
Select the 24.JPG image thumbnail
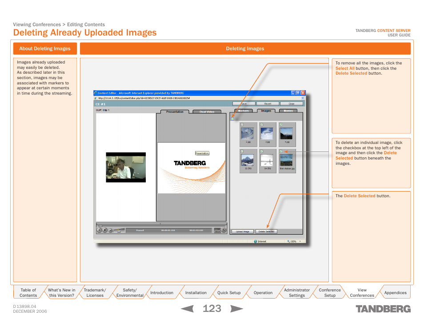pos(267,160)
